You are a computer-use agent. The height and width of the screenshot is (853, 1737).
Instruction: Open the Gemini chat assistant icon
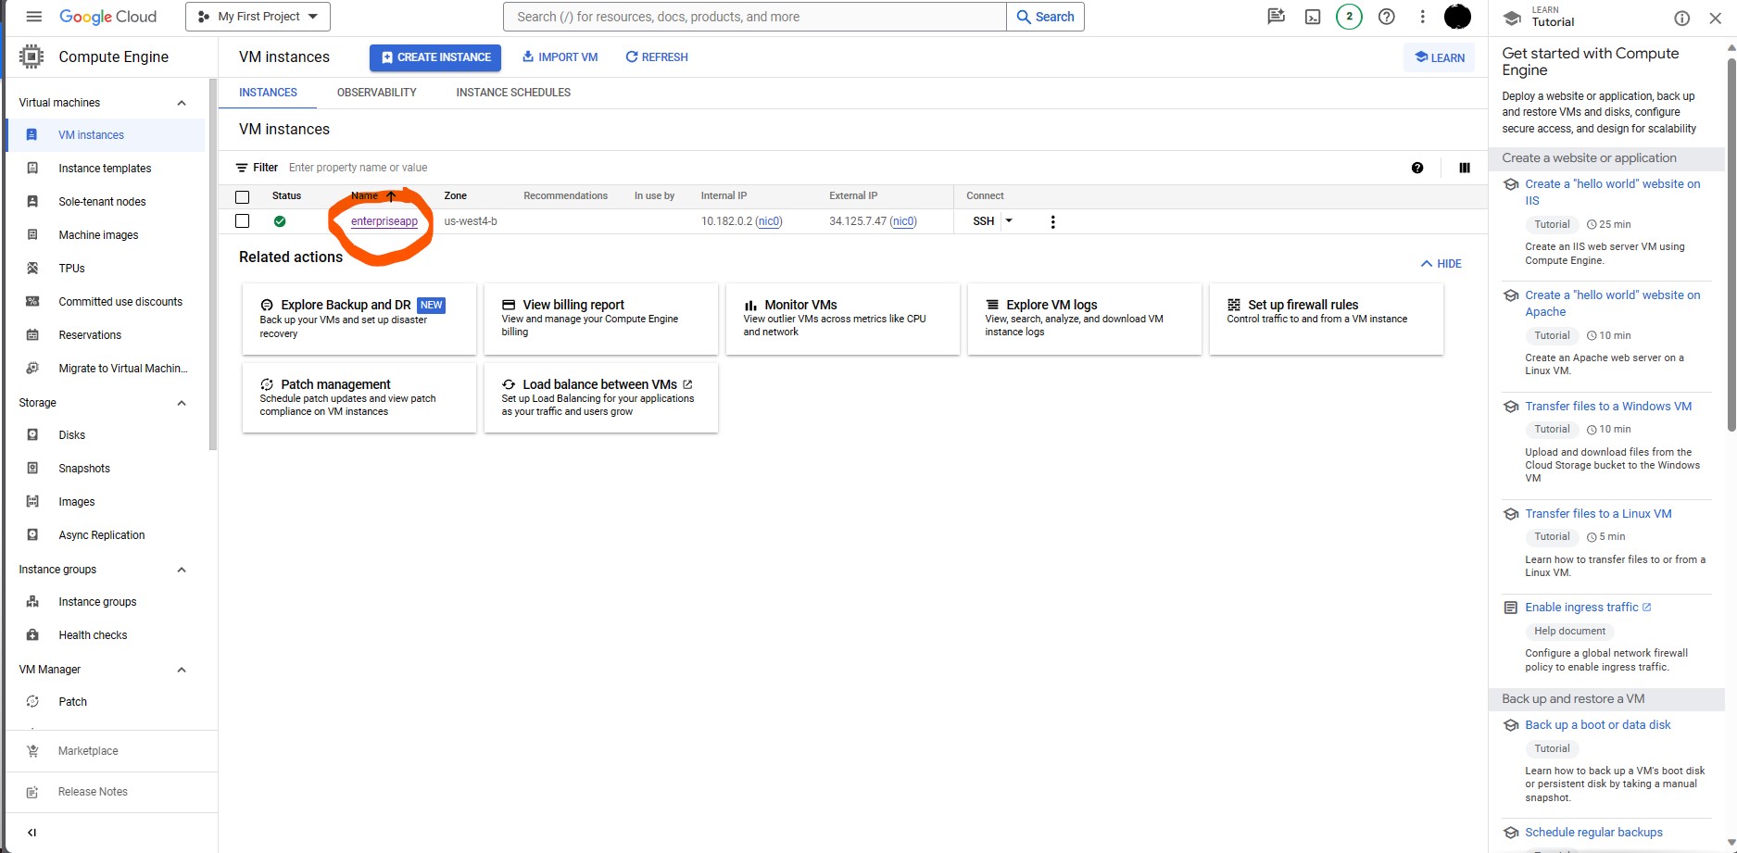[1276, 17]
